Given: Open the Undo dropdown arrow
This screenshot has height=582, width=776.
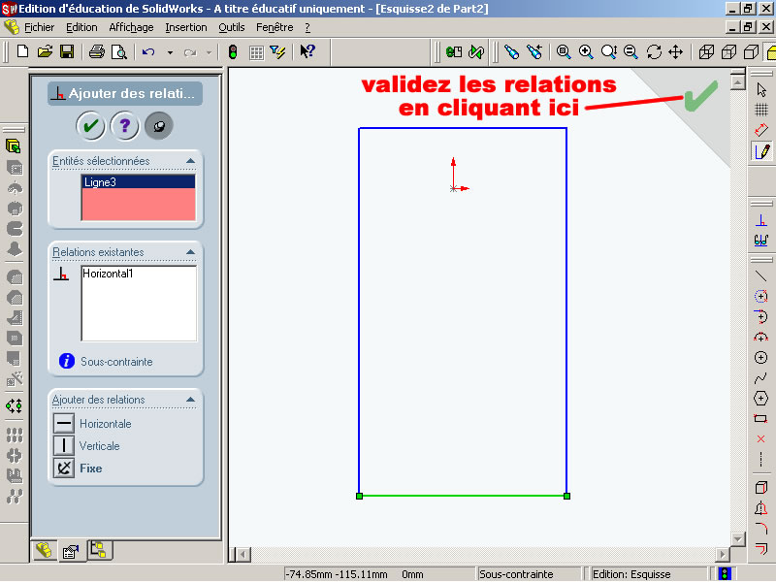Looking at the screenshot, I should pyautogui.click(x=170, y=52).
